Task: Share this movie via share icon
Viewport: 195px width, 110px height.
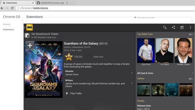Action: (x=173, y=27)
